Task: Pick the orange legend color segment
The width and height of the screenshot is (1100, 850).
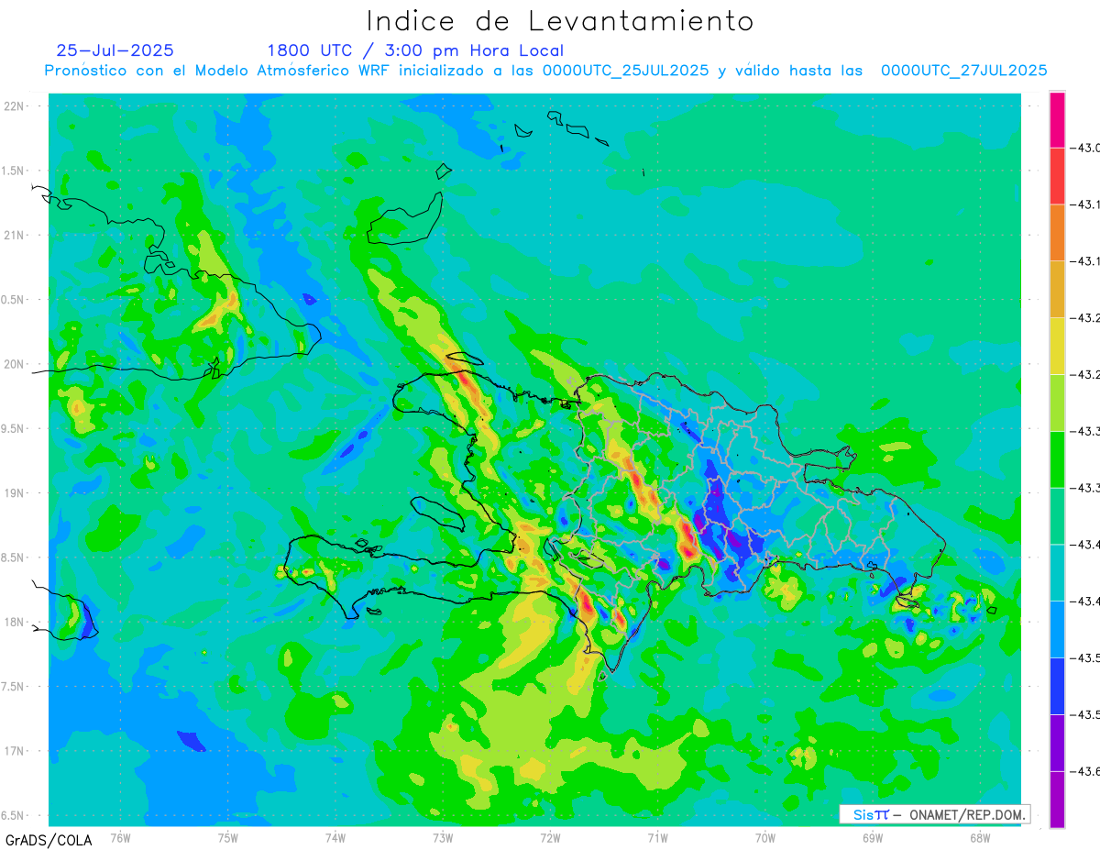Action: 1057,232
